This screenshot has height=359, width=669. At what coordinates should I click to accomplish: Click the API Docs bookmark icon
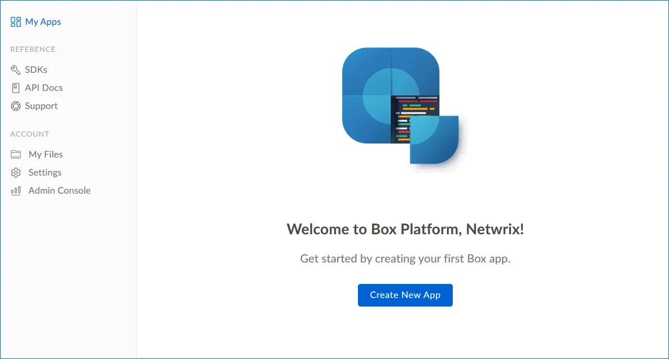point(16,88)
